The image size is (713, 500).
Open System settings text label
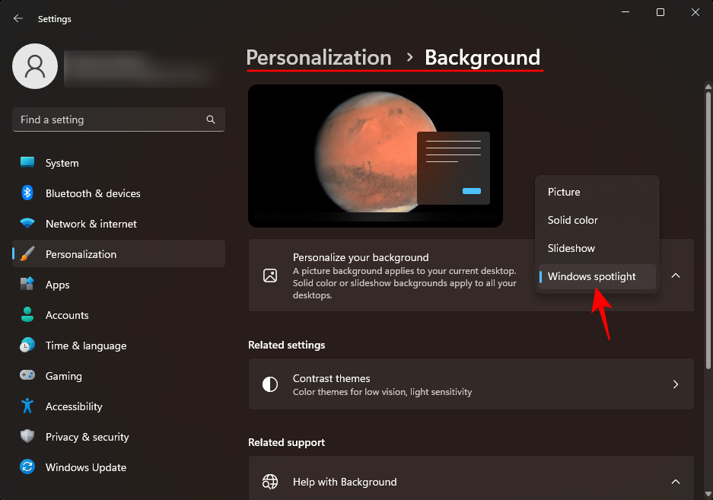click(62, 163)
